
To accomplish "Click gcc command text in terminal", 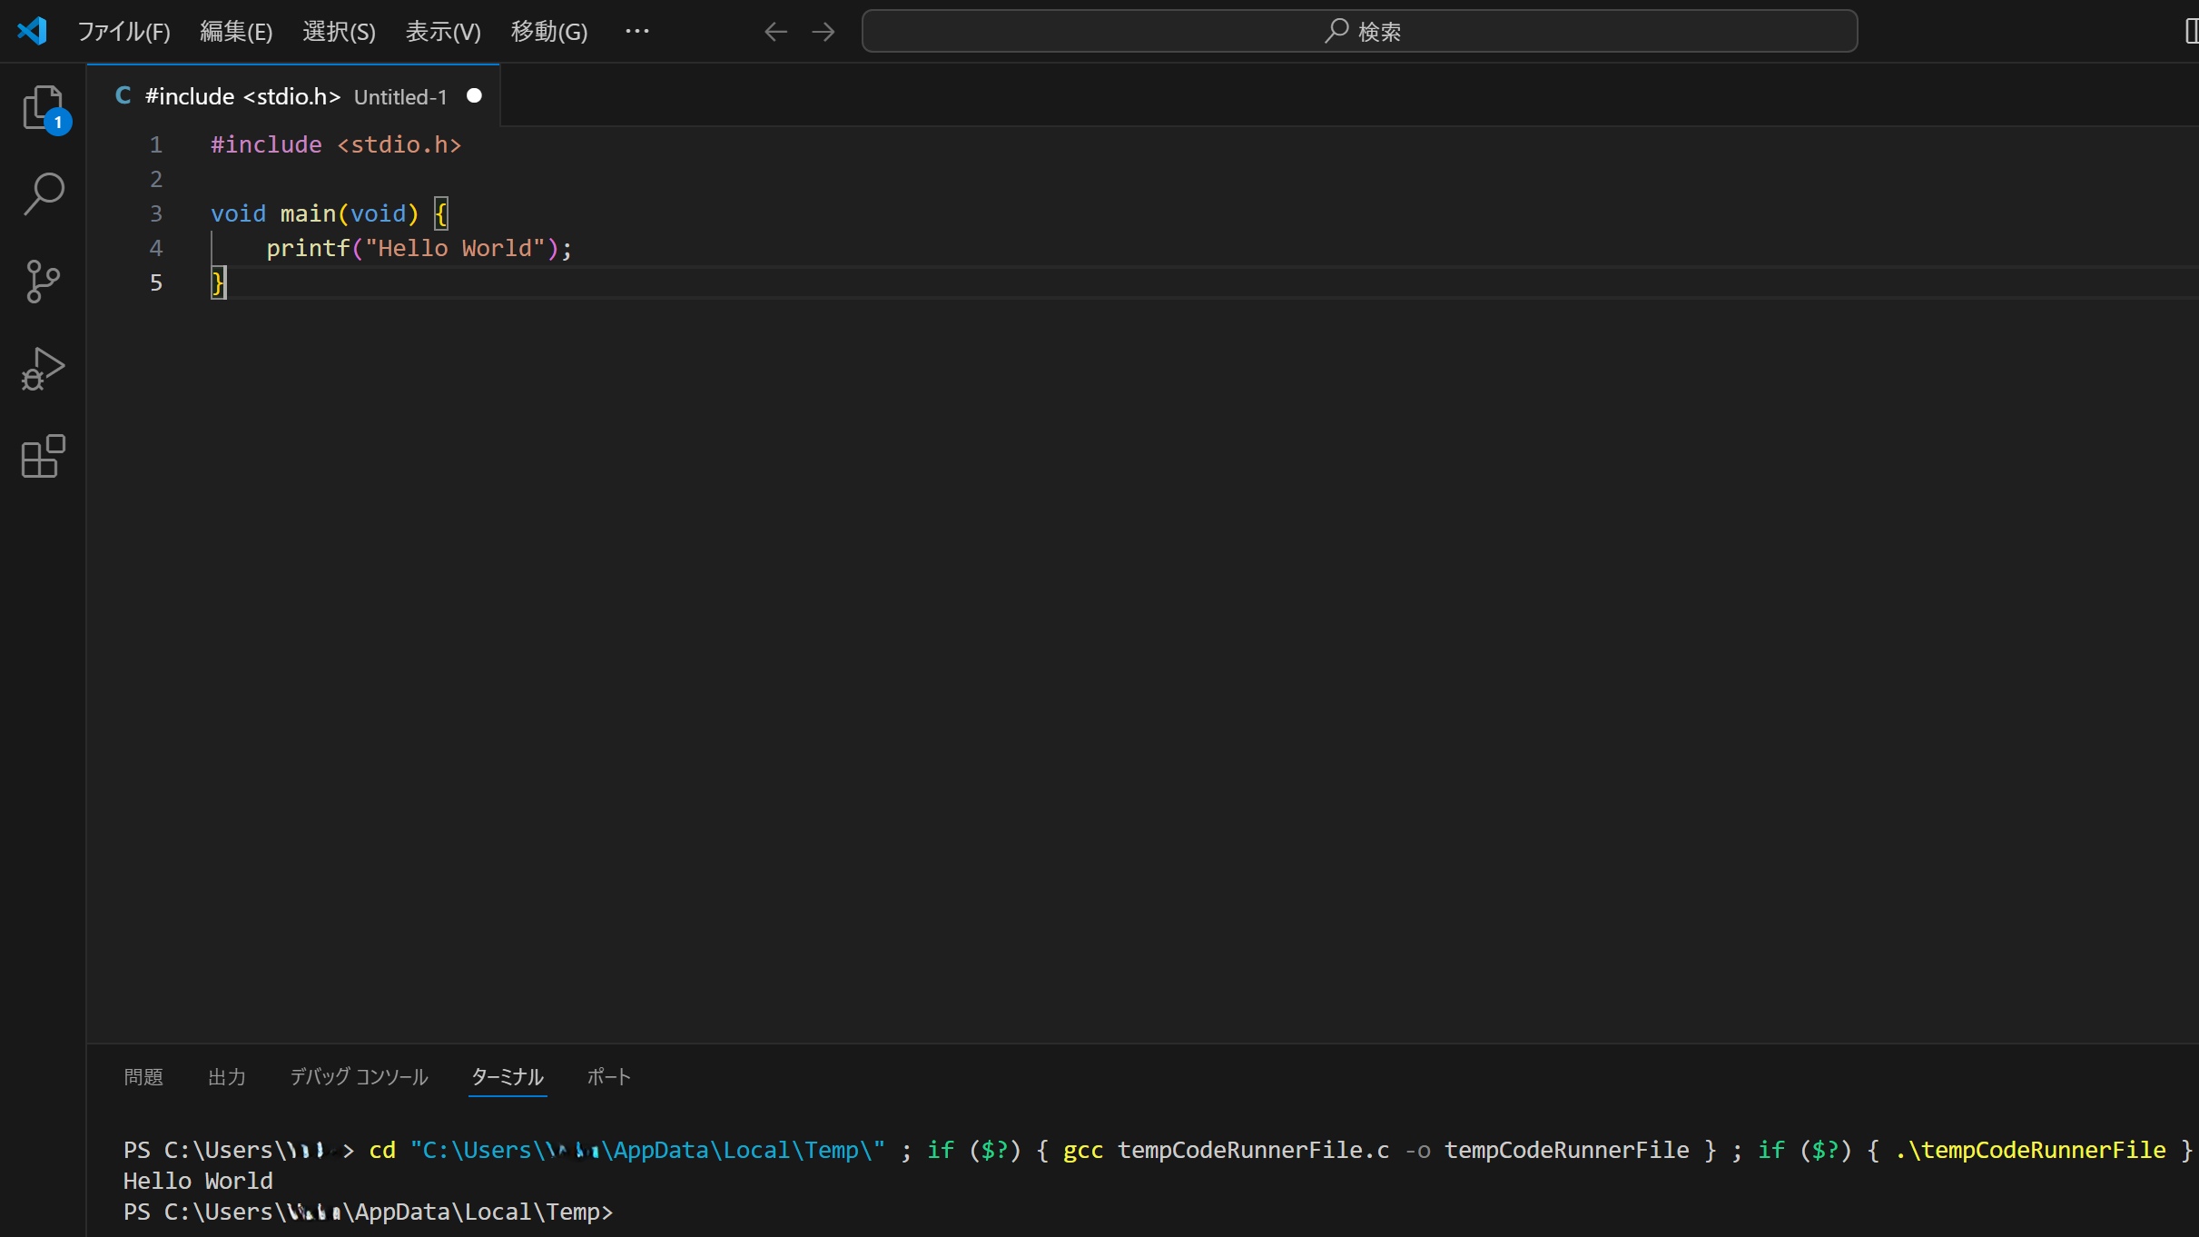I will [1082, 1150].
